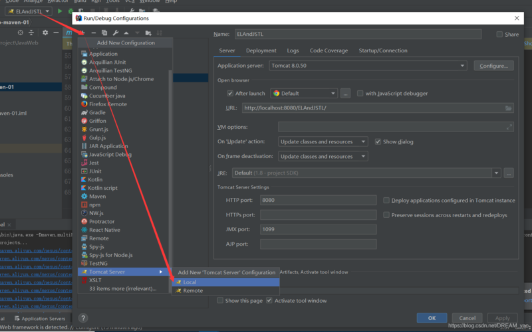Open the Code Coverage tab
This screenshot has width=532, height=332.
pos(329,50)
